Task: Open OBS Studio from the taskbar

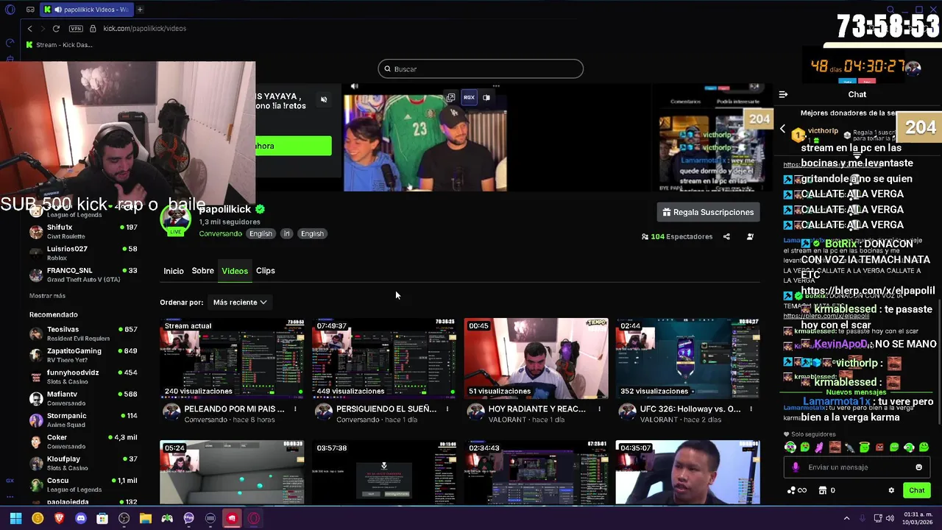Action: point(124,518)
